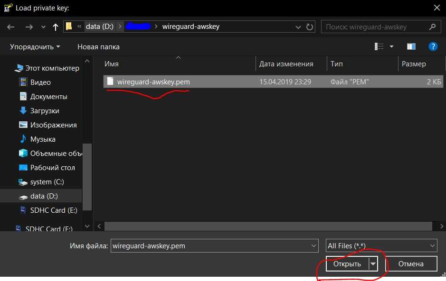Click the Forward navigation arrow

pyautogui.click(x=29, y=27)
